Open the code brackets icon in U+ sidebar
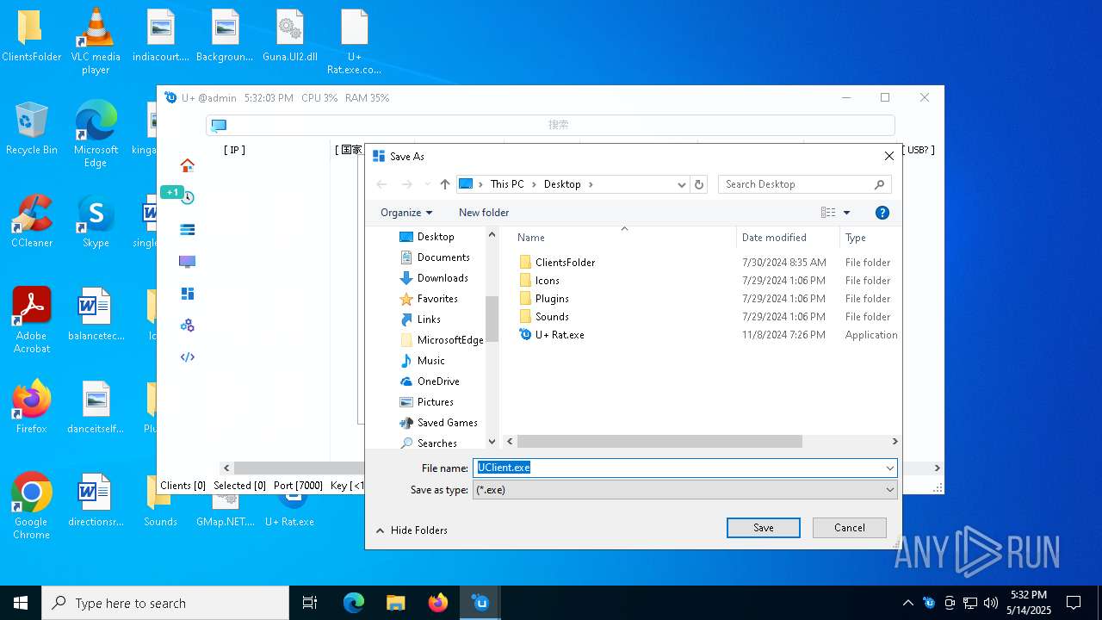 (x=187, y=357)
